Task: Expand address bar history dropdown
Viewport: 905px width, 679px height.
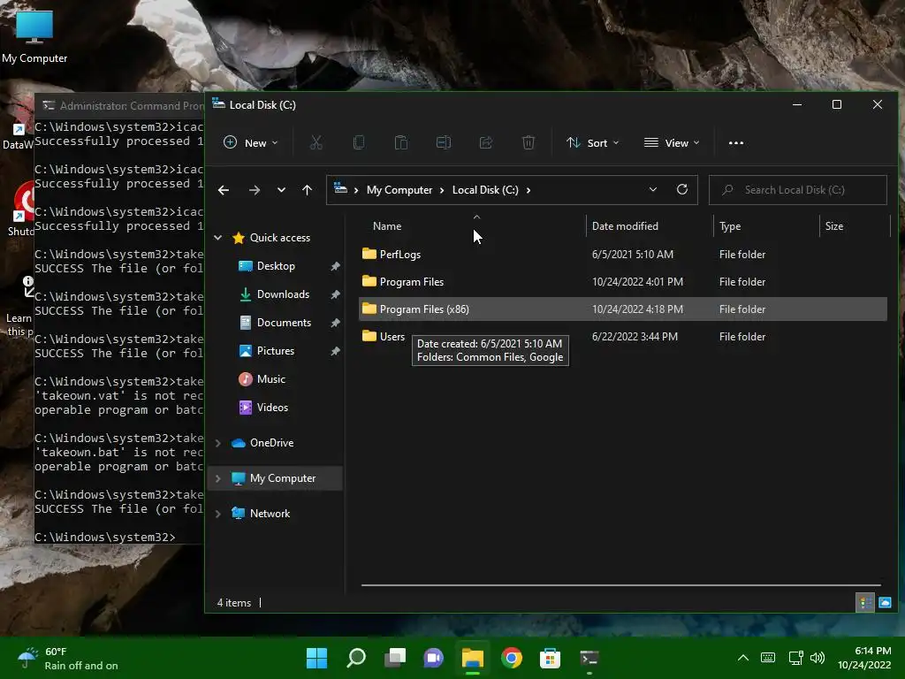Action: pos(653,189)
